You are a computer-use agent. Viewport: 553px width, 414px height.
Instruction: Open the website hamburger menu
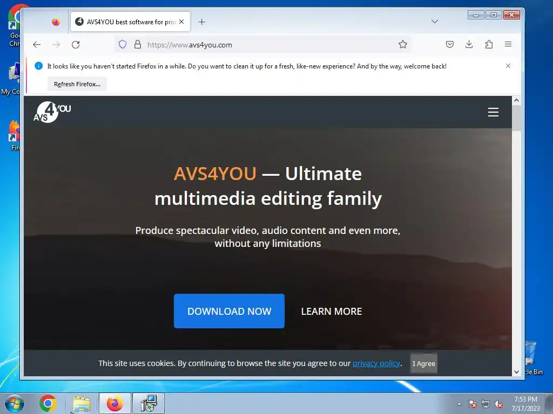pos(493,112)
